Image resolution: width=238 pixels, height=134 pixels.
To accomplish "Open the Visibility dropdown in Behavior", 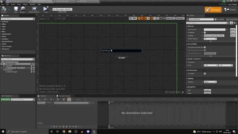I will [214, 36].
